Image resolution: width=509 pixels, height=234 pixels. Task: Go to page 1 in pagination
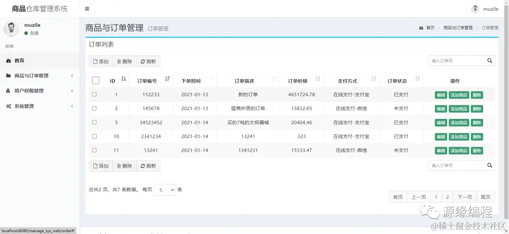coord(436,197)
